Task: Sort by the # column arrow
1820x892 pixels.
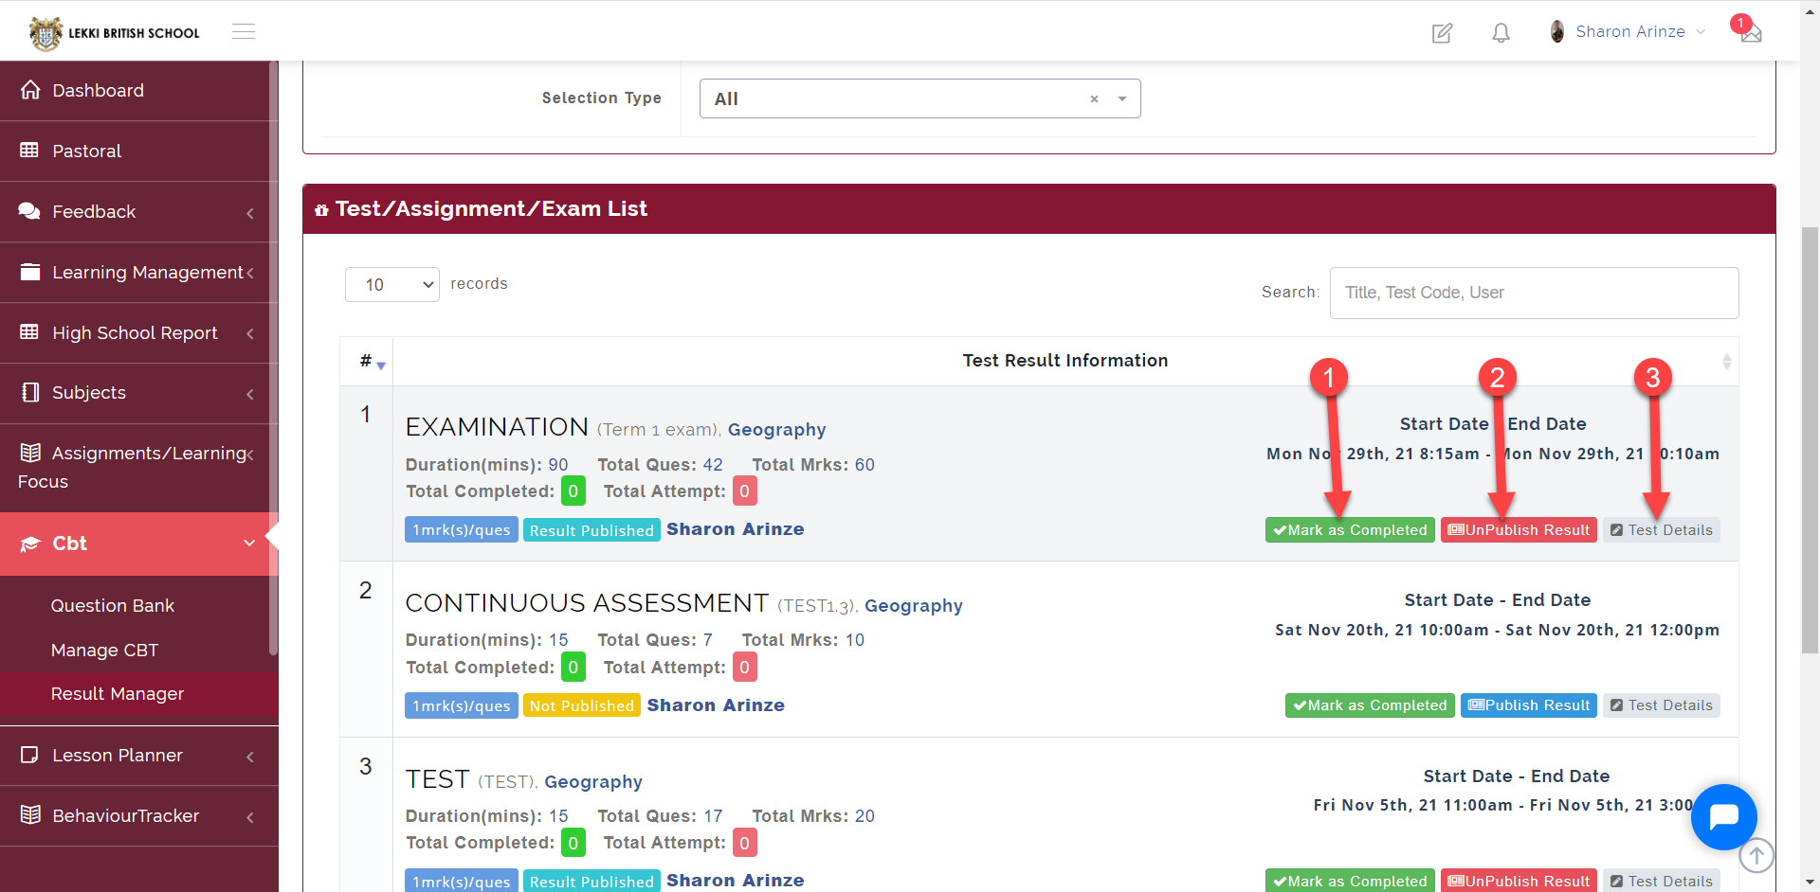Action: 380,365
